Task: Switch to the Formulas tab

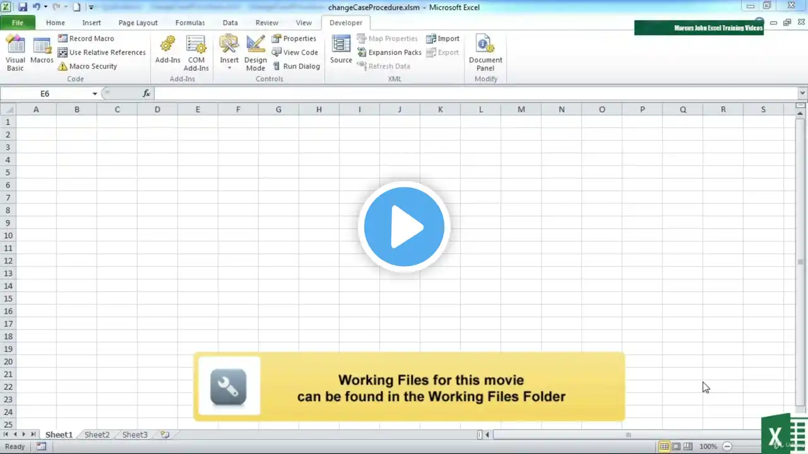Action: pos(190,23)
